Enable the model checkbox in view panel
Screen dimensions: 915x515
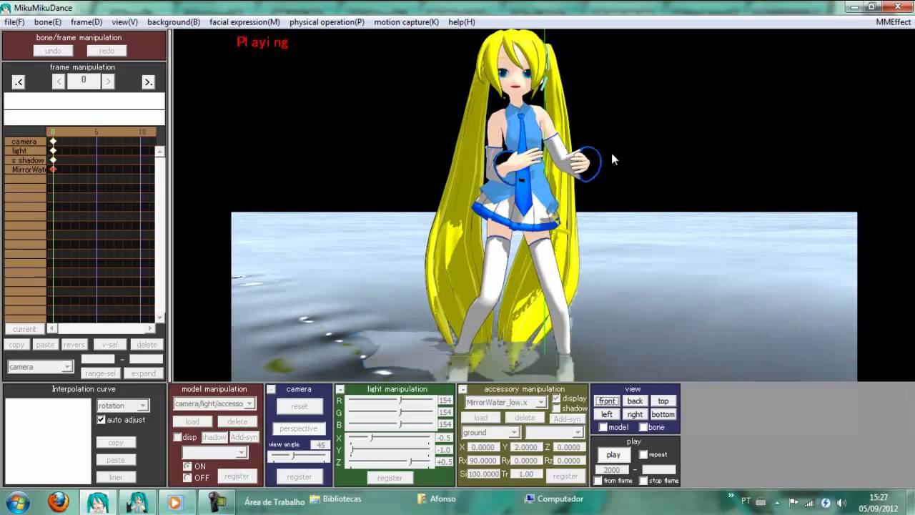603,427
